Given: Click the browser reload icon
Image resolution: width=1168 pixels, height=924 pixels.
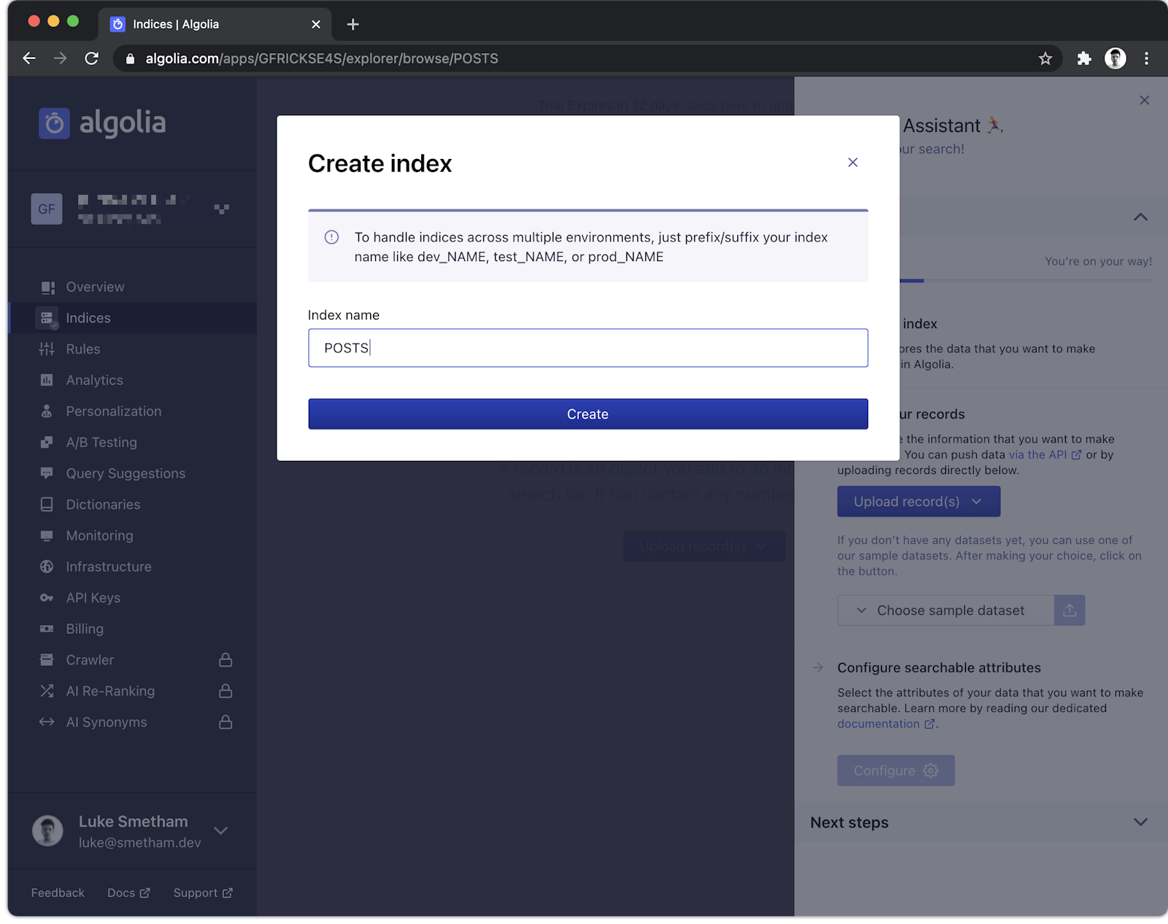Looking at the screenshot, I should [91, 58].
